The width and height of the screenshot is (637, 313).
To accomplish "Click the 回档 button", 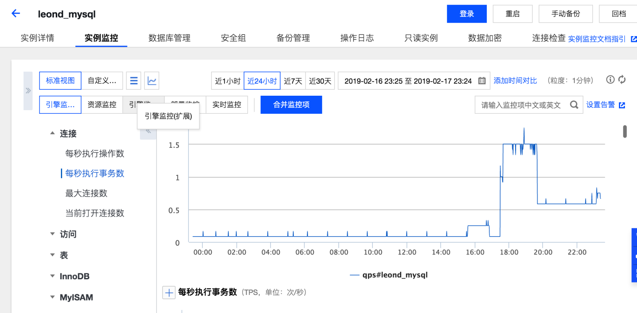I will (x=619, y=14).
